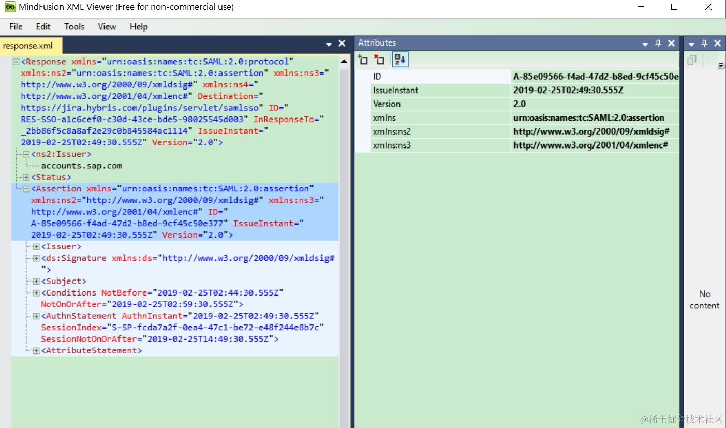Click the Attributes panel title

point(377,43)
